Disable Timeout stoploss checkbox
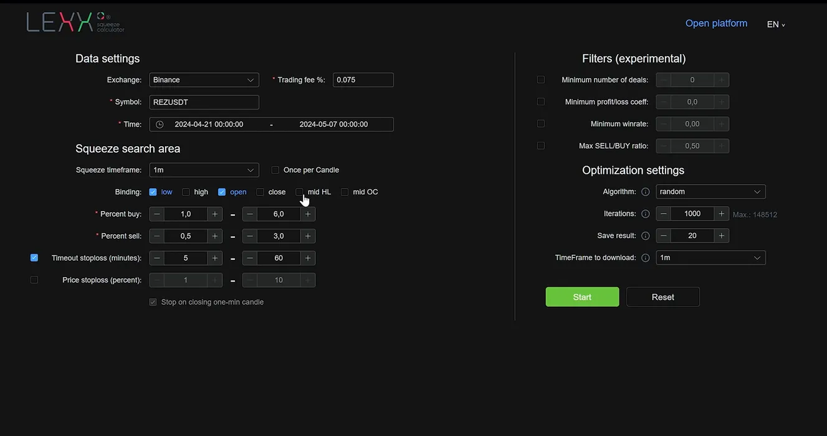The width and height of the screenshot is (827, 436). pyautogui.click(x=34, y=258)
